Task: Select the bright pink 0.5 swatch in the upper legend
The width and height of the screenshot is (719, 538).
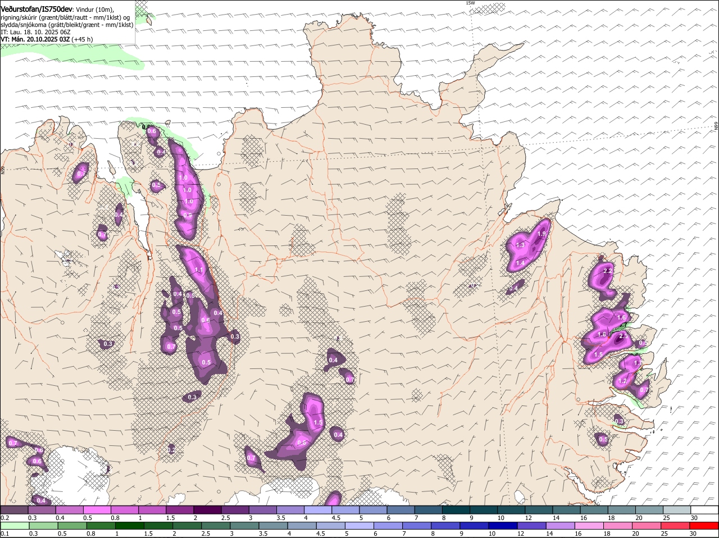Action: (x=97, y=509)
